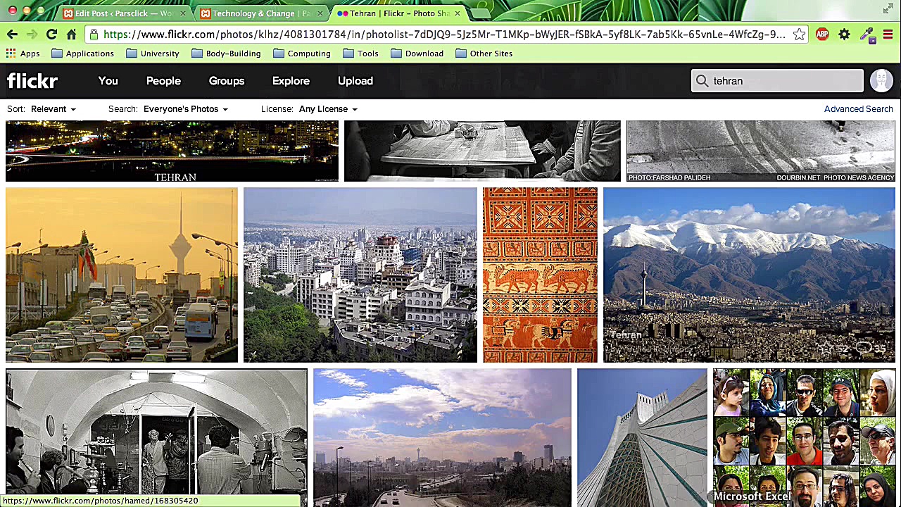Open the You menu in Flickr

108,81
